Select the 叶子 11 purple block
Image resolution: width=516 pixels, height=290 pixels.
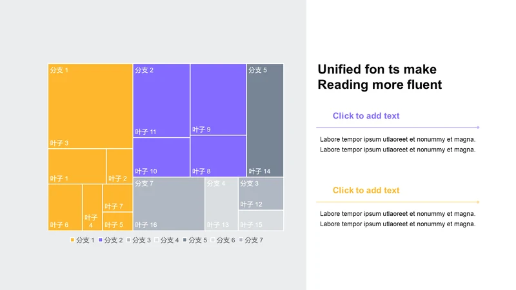point(161,101)
